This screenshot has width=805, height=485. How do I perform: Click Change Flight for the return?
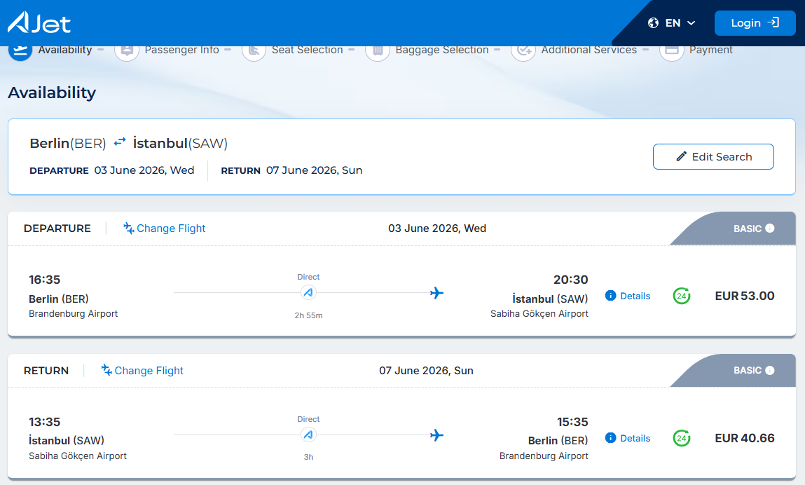[142, 371]
